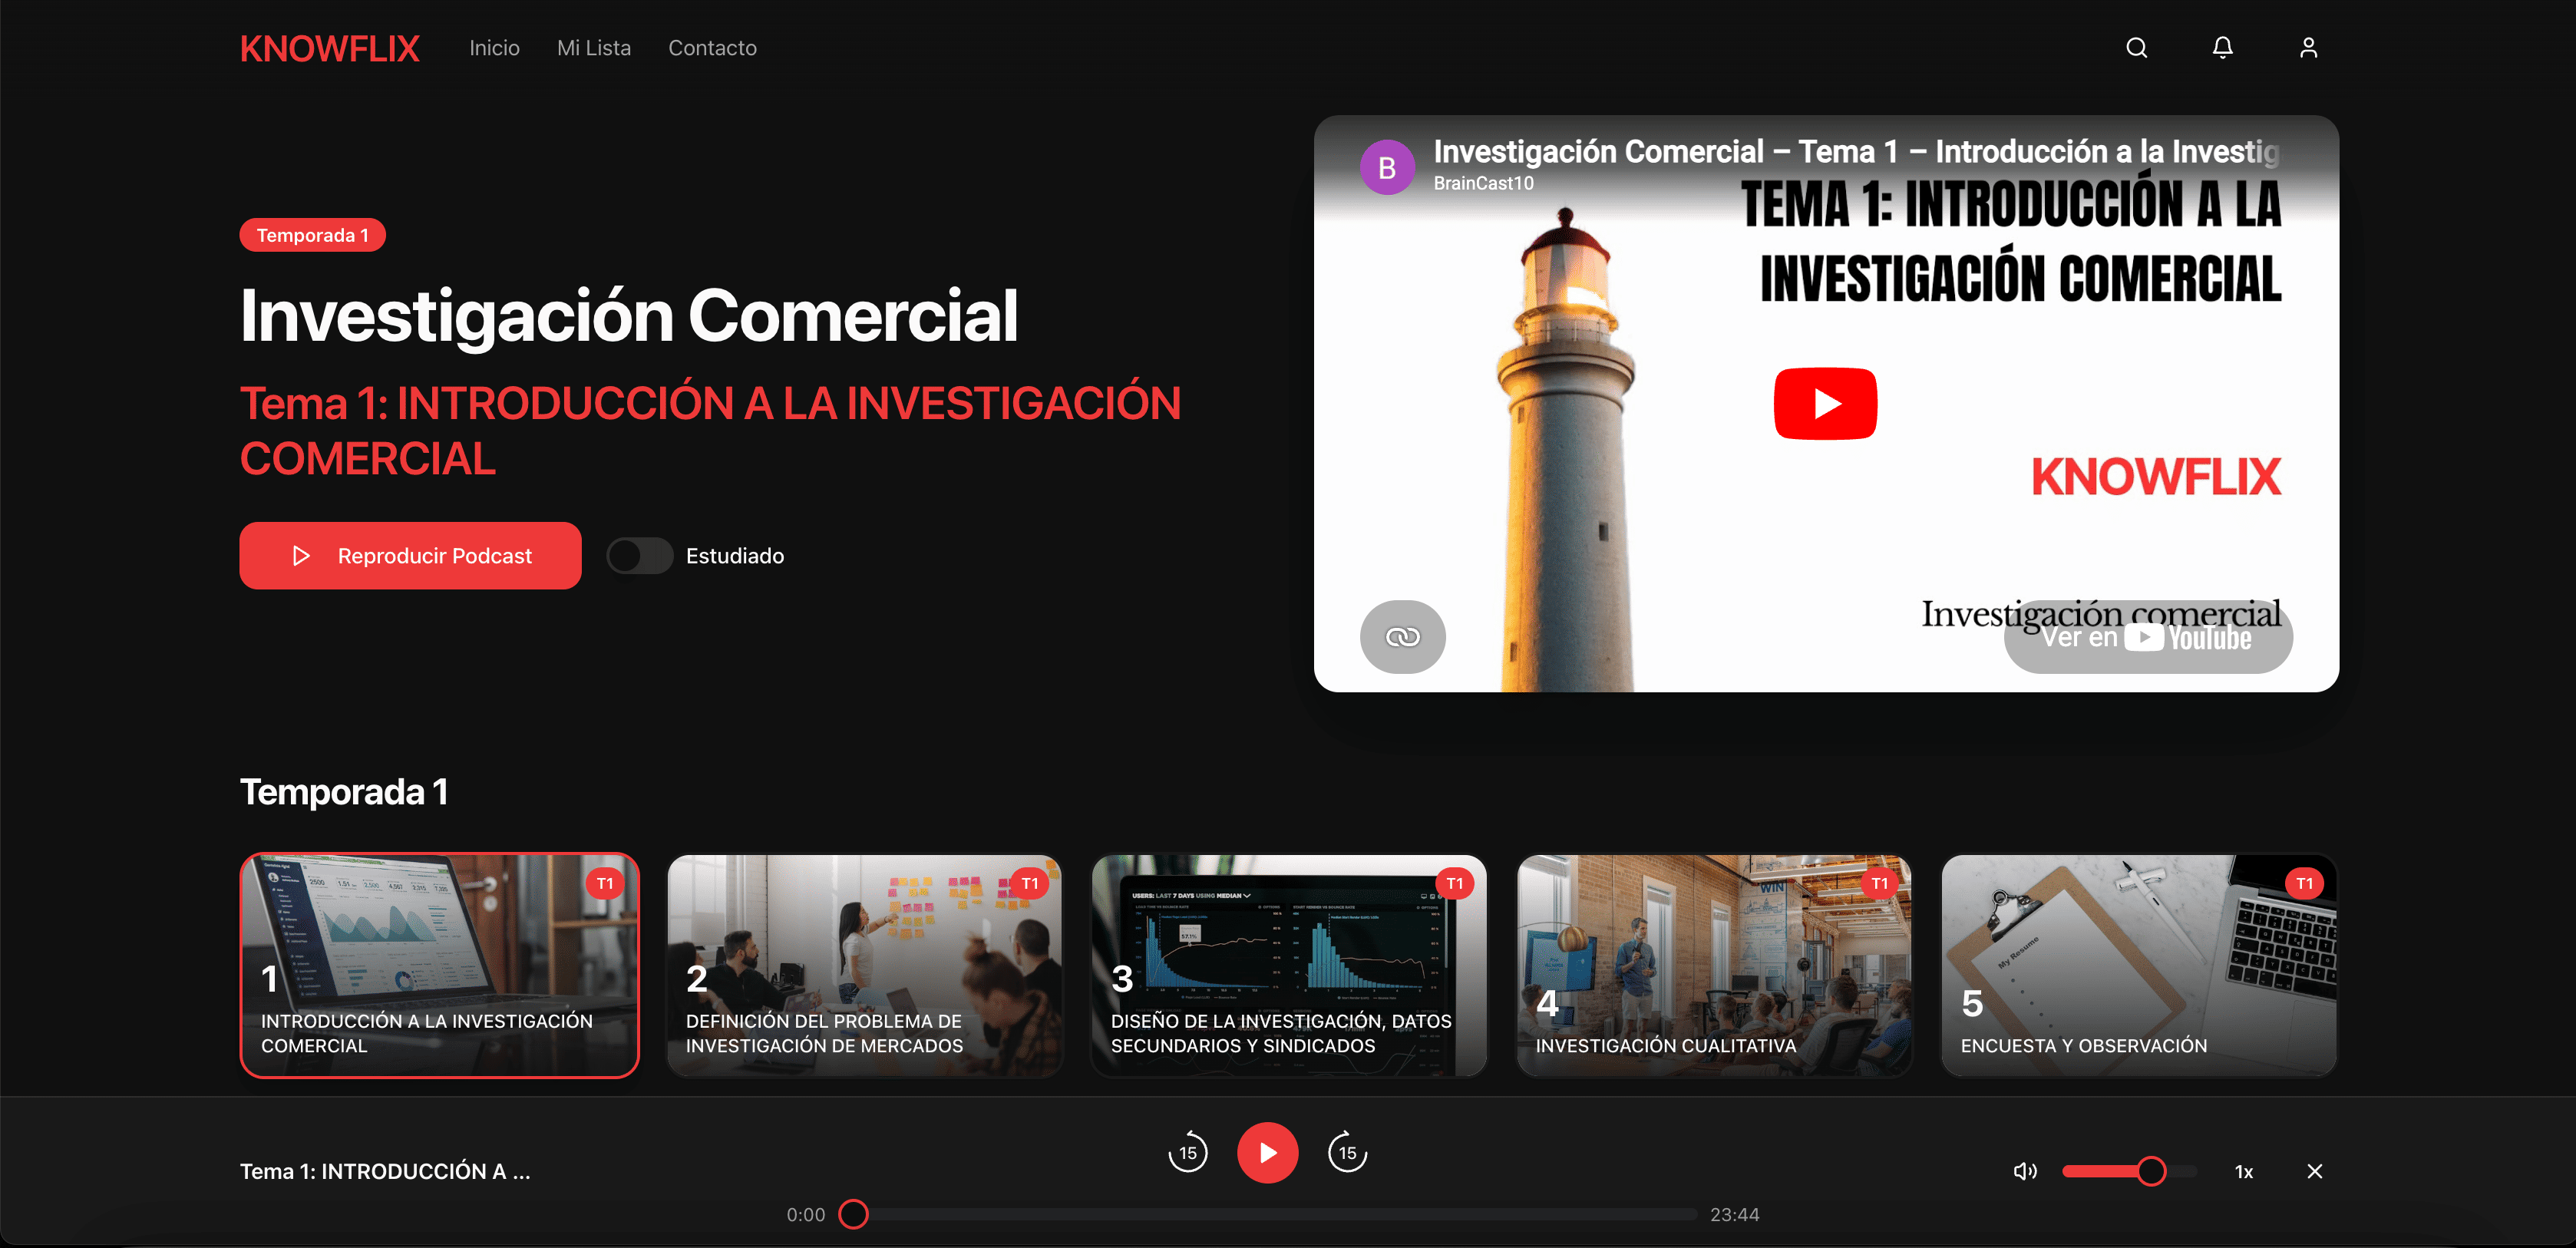Click Reproducir Podcast button
This screenshot has width=2576, height=1248.
[x=410, y=555]
